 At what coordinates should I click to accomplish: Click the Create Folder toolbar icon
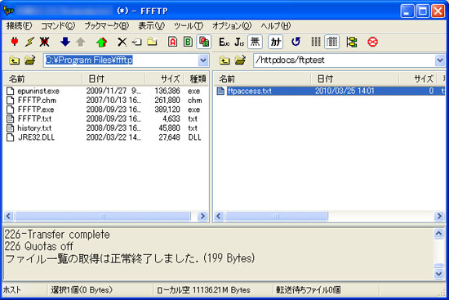point(152,42)
